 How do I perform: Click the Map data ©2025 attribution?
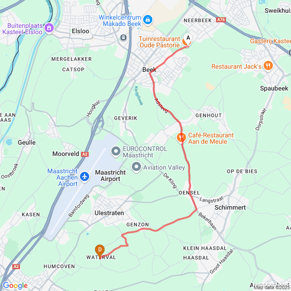click(272, 287)
